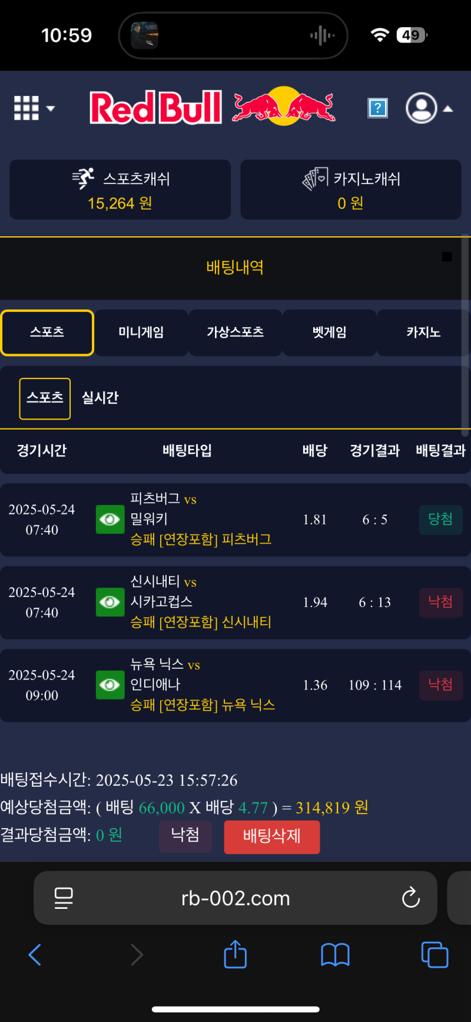471x1022 pixels.
Task: Expand the user profile menu
Action: coord(429,108)
